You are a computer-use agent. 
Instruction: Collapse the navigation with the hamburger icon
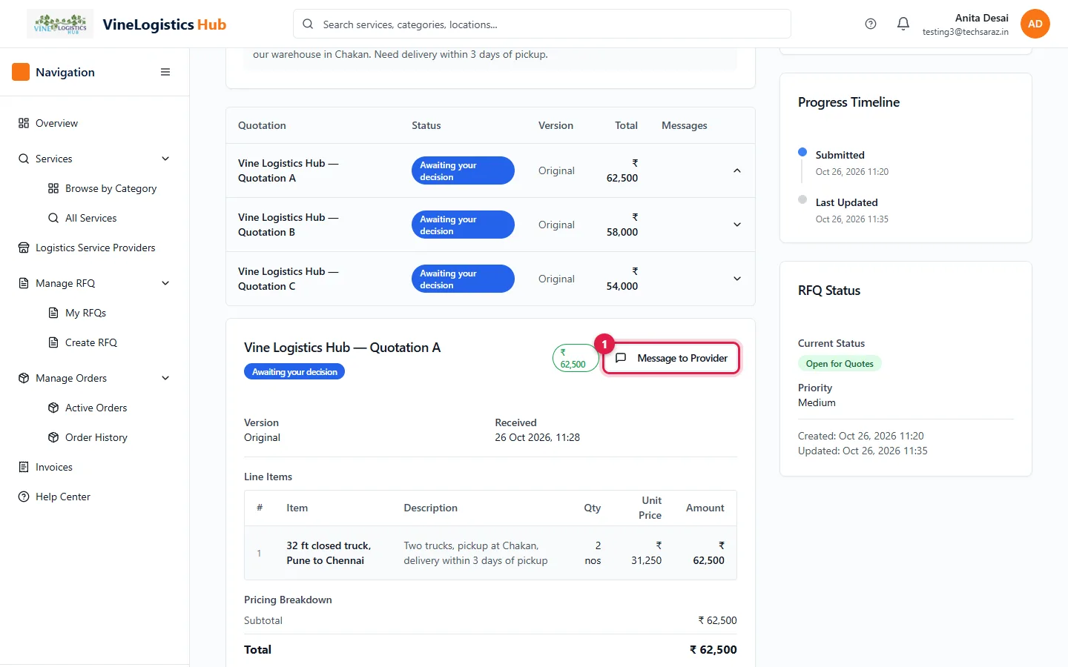tap(165, 72)
